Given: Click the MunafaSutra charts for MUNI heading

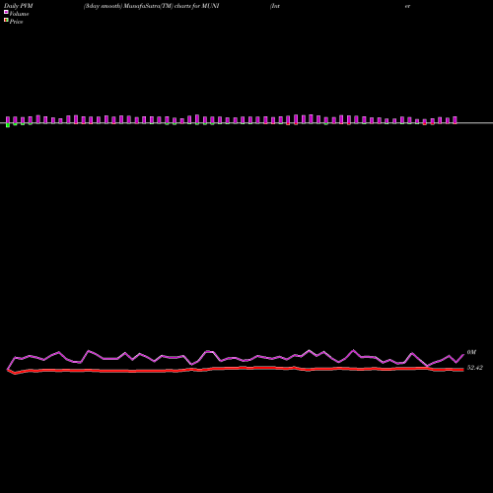Looking at the screenshot, I should tap(151, 6).
